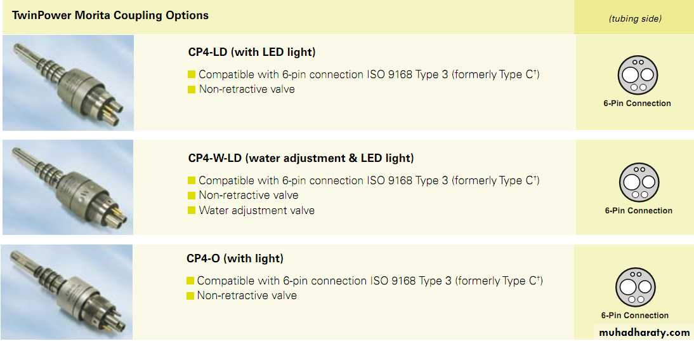The image size is (694, 341).
Task: Open the muhadharaty.com watermark link
Action: pyautogui.click(x=644, y=332)
